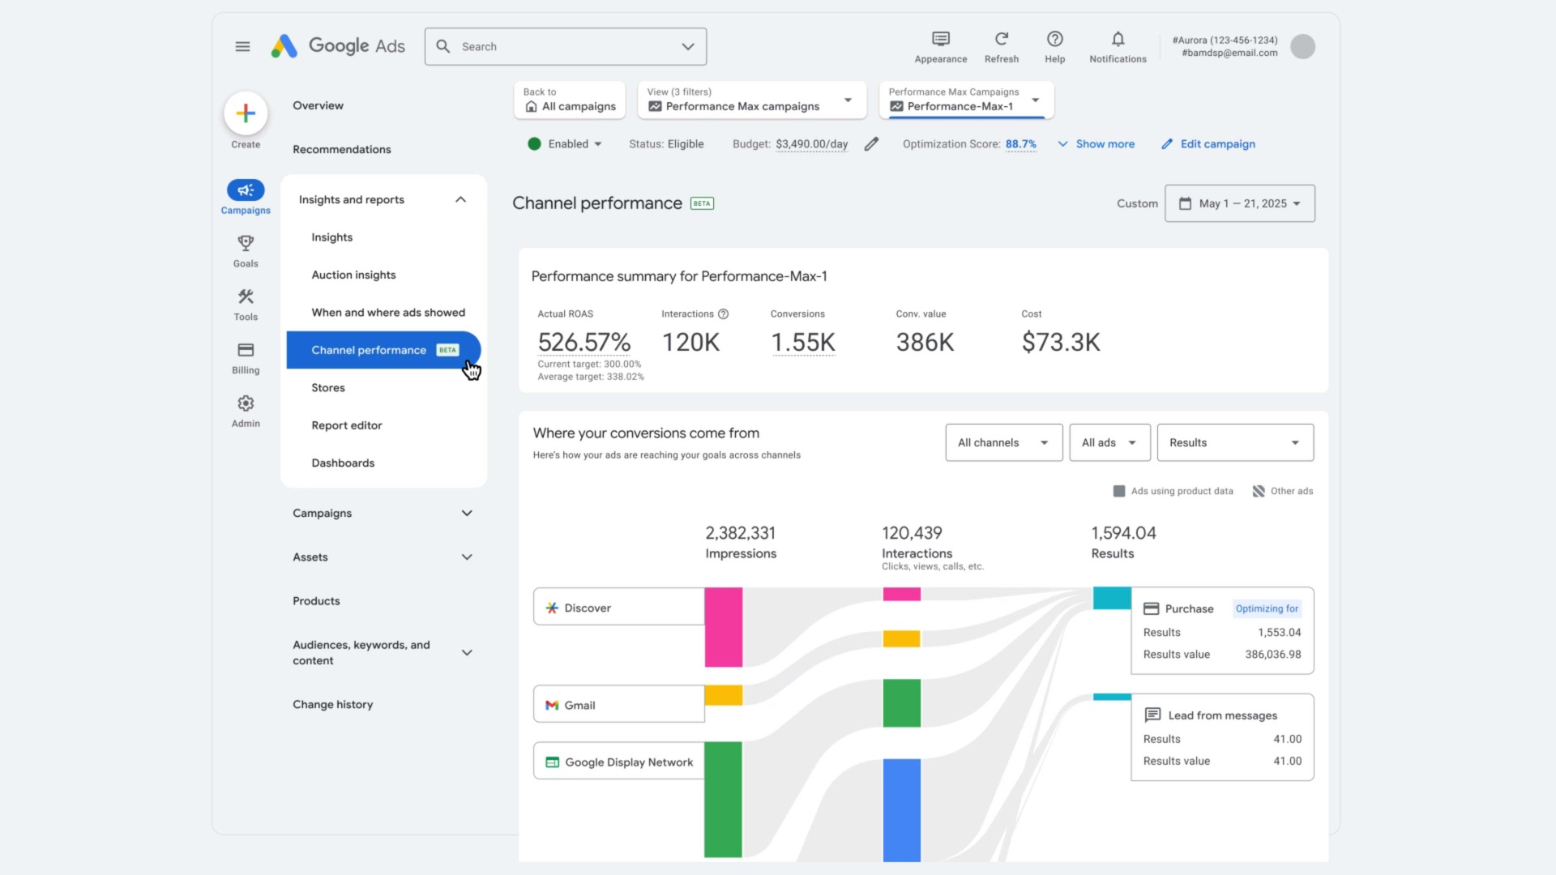Open the Report editor page
Viewport: 1556px width, 875px height.
tap(347, 425)
